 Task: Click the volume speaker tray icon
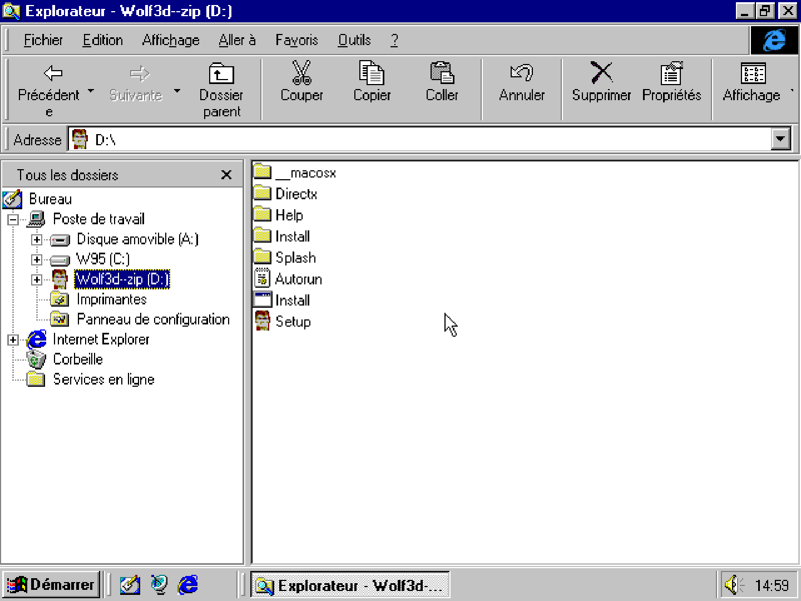coord(733,585)
